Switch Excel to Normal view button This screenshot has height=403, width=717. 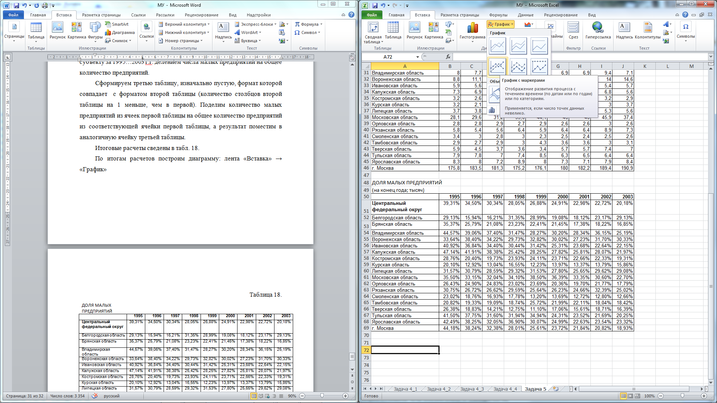point(623,396)
